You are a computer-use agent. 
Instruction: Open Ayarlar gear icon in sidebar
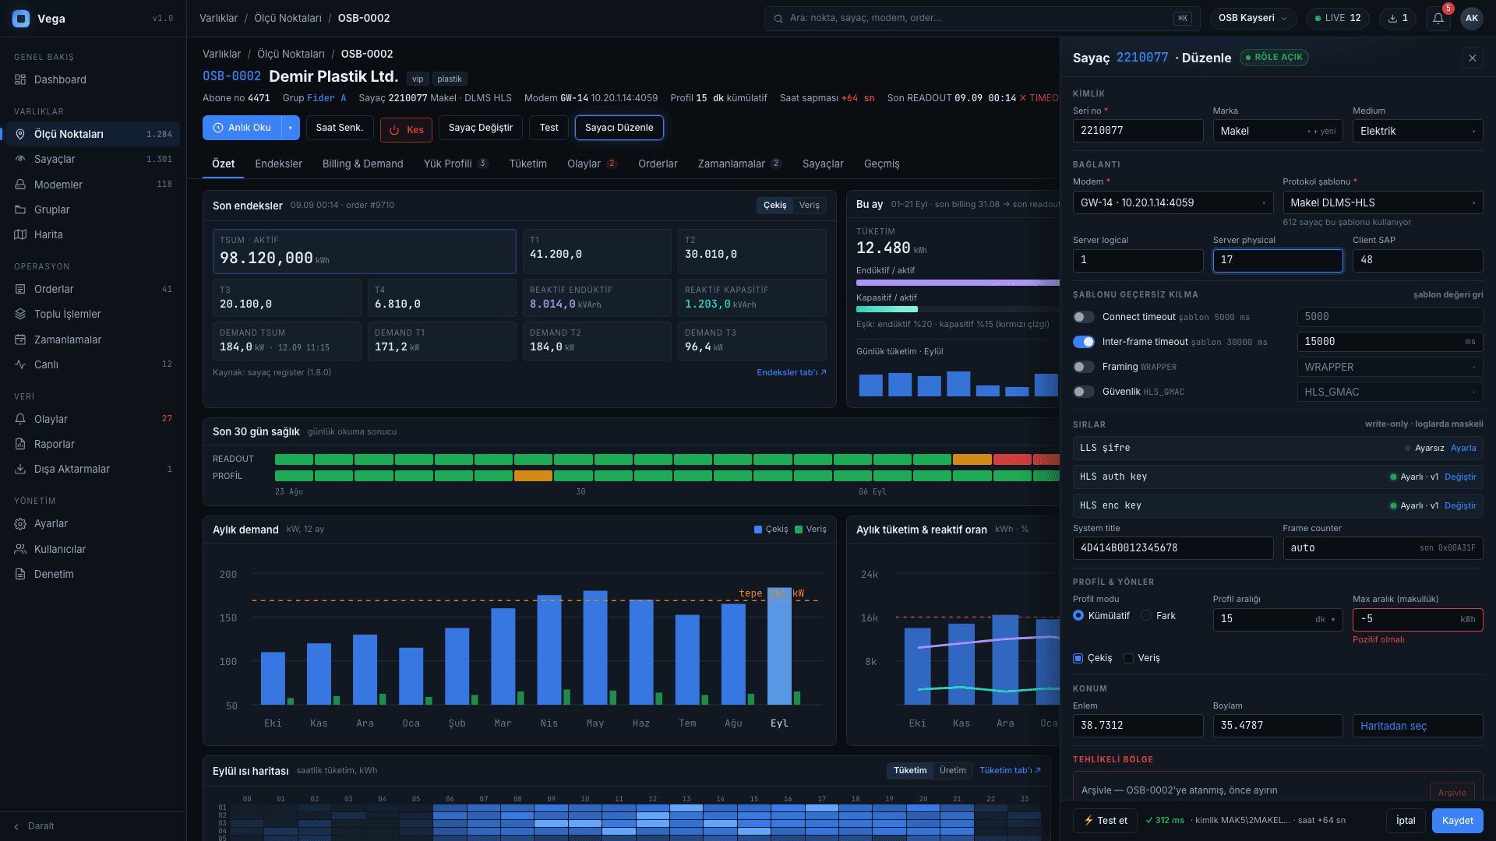(20, 523)
